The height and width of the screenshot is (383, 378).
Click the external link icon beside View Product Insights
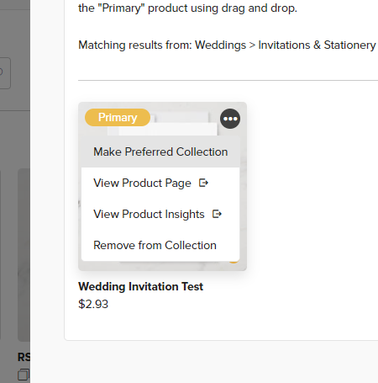[x=217, y=214]
